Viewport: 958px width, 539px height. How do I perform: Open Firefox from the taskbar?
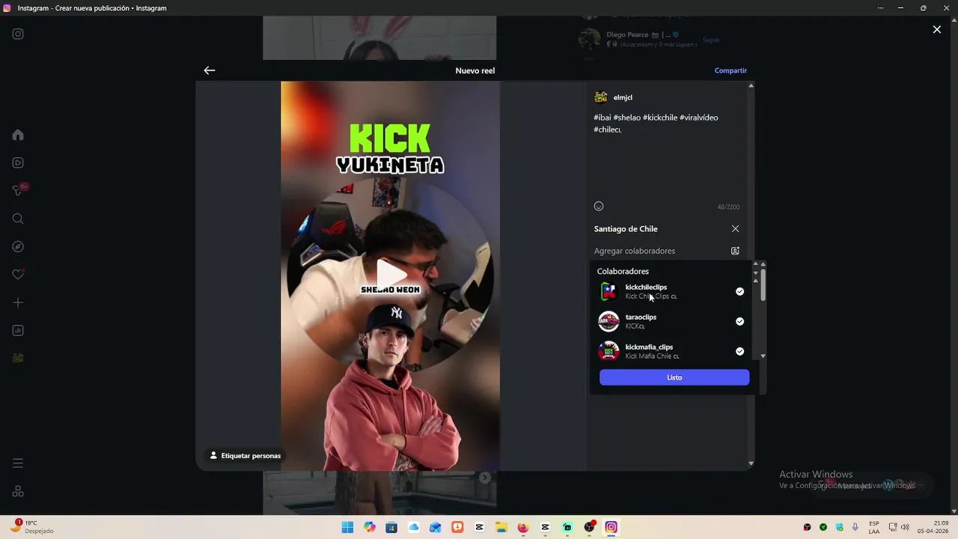(x=523, y=527)
